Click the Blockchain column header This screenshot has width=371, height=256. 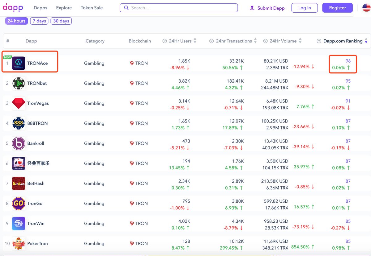click(140, 41)
